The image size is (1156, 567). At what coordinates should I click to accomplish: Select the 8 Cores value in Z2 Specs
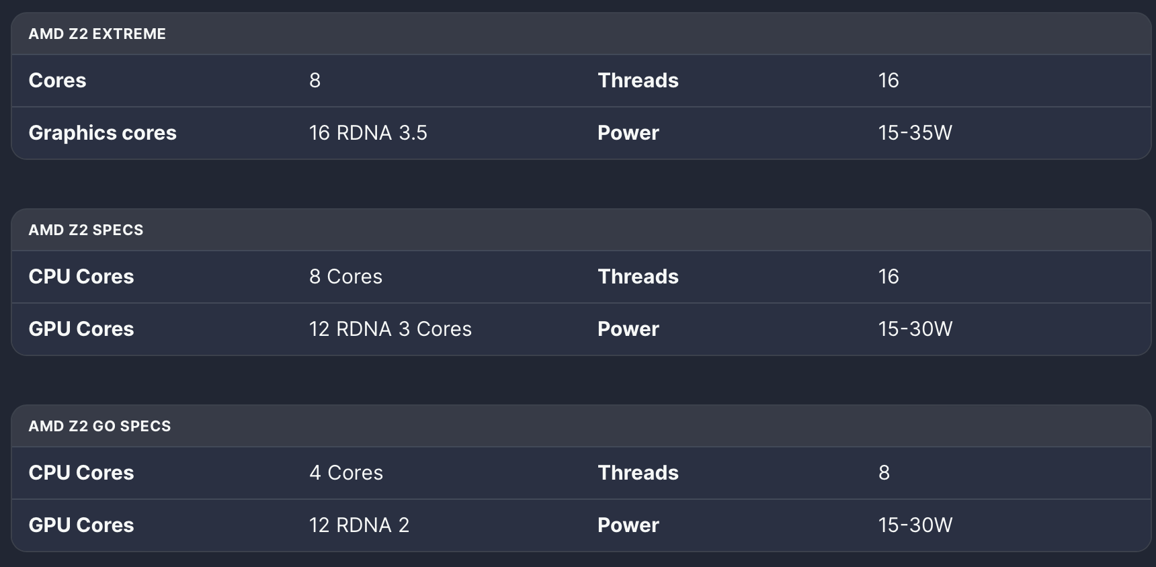click(x=345, y=277)
